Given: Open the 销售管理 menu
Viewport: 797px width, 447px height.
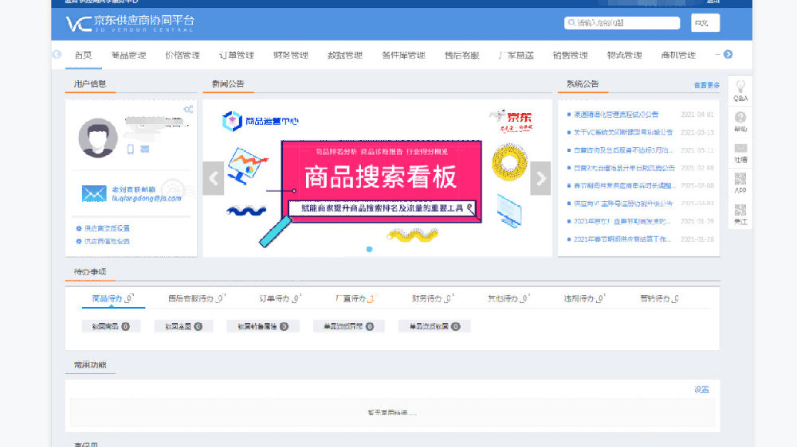Looking at the screenshot, I should click(x=571, y=55).
